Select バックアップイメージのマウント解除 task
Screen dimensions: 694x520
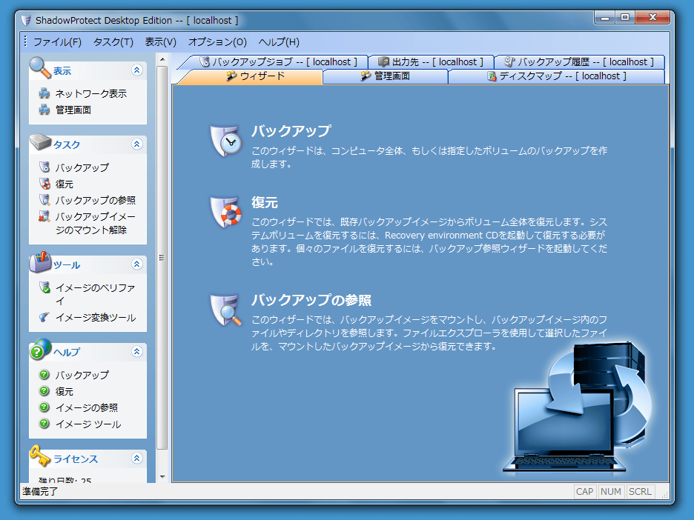[95, 223]
